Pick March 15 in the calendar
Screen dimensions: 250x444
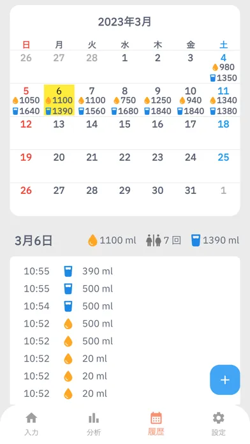(x=124, y=133)
